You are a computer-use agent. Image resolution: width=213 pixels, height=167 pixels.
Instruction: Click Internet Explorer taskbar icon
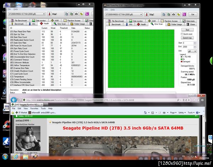[x=15, y=157]
